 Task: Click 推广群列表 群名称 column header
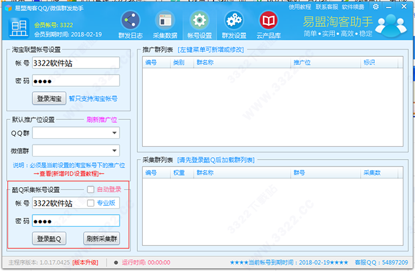click(x=242, y=62)
